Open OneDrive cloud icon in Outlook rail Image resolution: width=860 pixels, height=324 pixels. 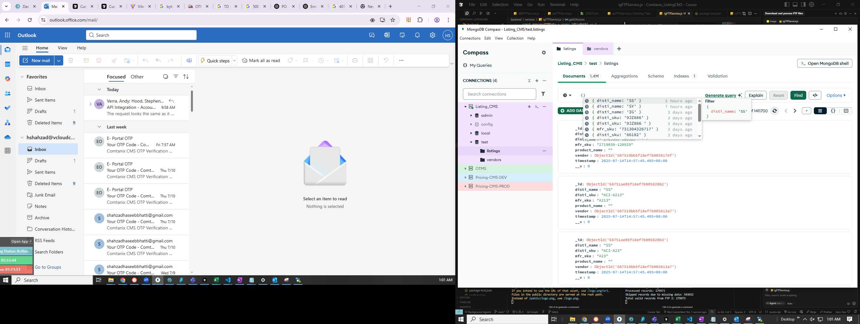8,137
